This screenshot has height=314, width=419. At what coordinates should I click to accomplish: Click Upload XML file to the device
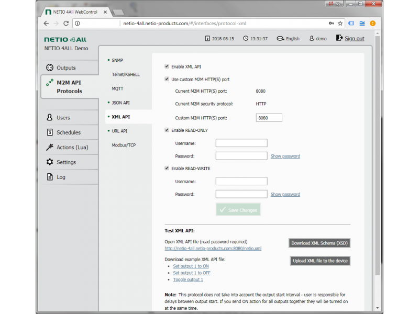point(320,261)
